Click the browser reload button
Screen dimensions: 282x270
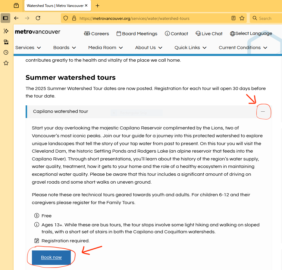point(38,18)
